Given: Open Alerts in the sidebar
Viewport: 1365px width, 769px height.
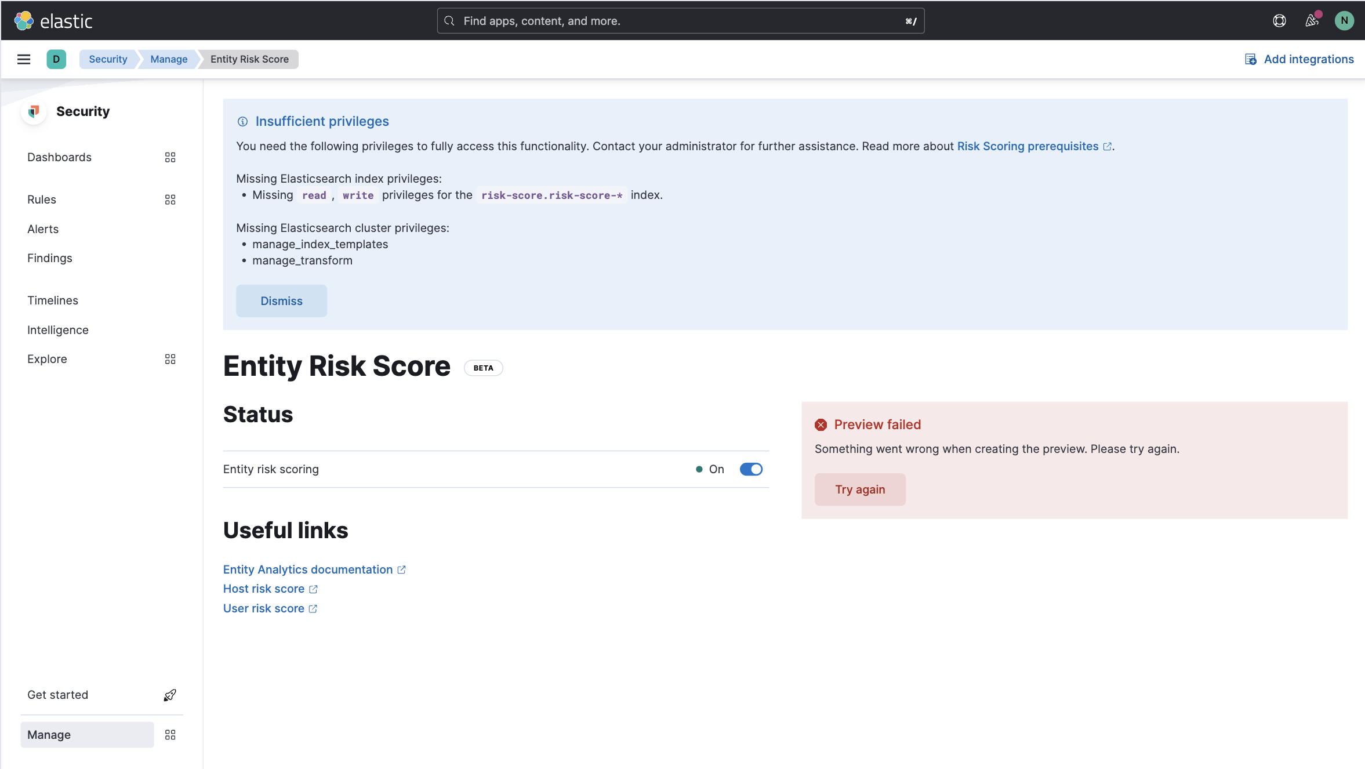Looking at the screenshot, I should [x=43, y=229].
